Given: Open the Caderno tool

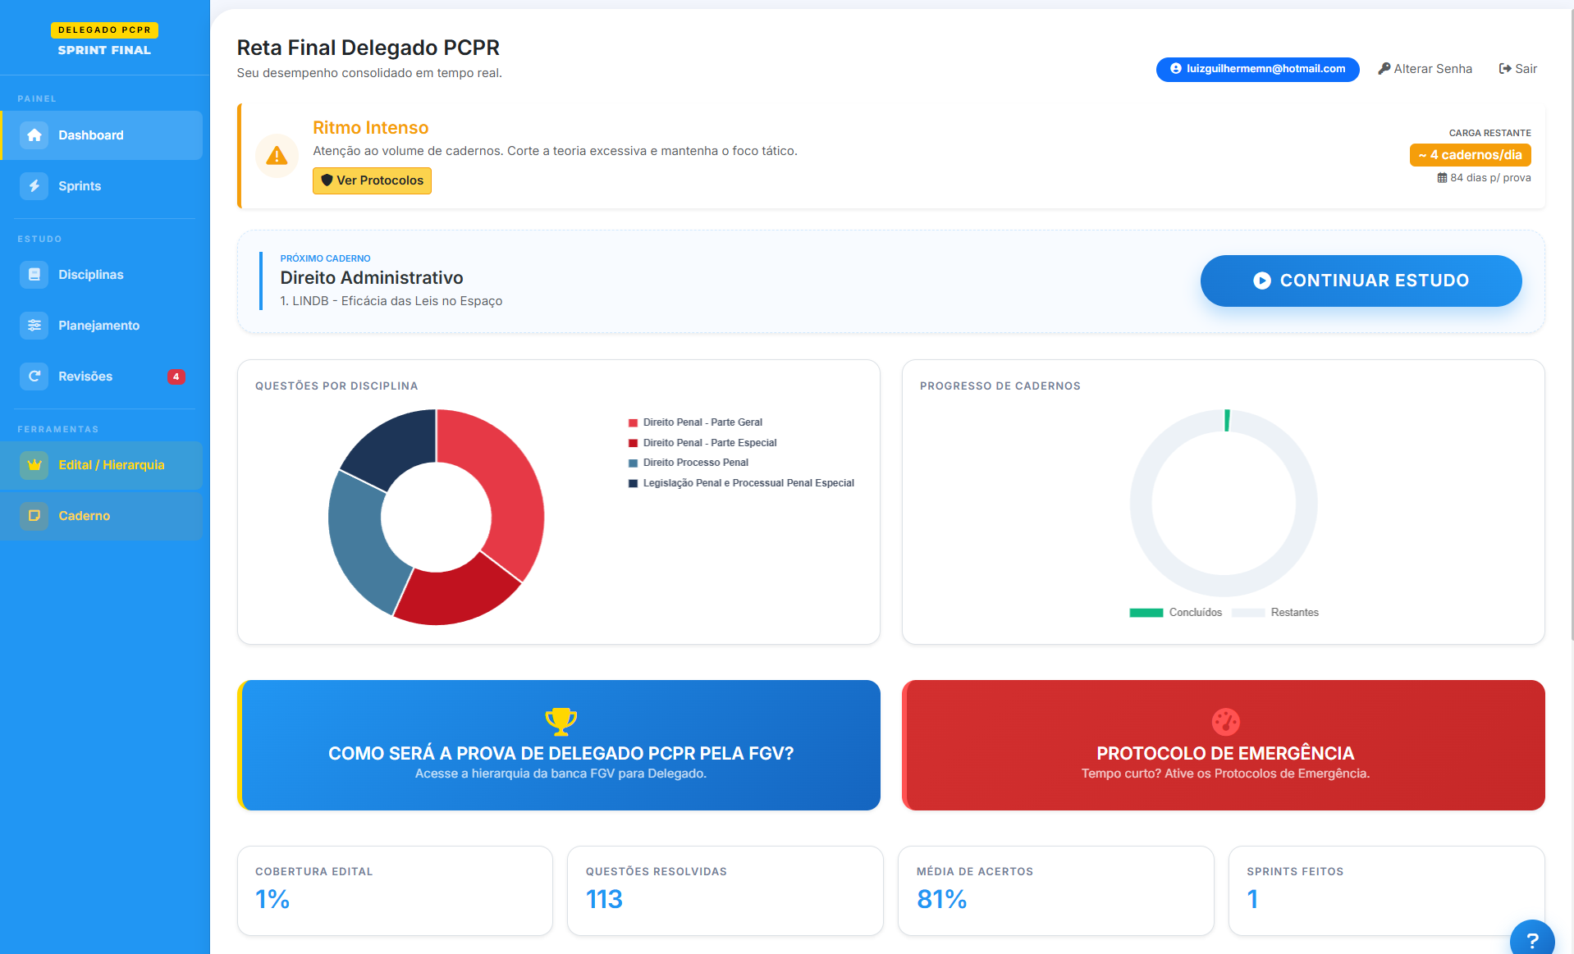Looking at the screenshot, I should tap(102, 516).
